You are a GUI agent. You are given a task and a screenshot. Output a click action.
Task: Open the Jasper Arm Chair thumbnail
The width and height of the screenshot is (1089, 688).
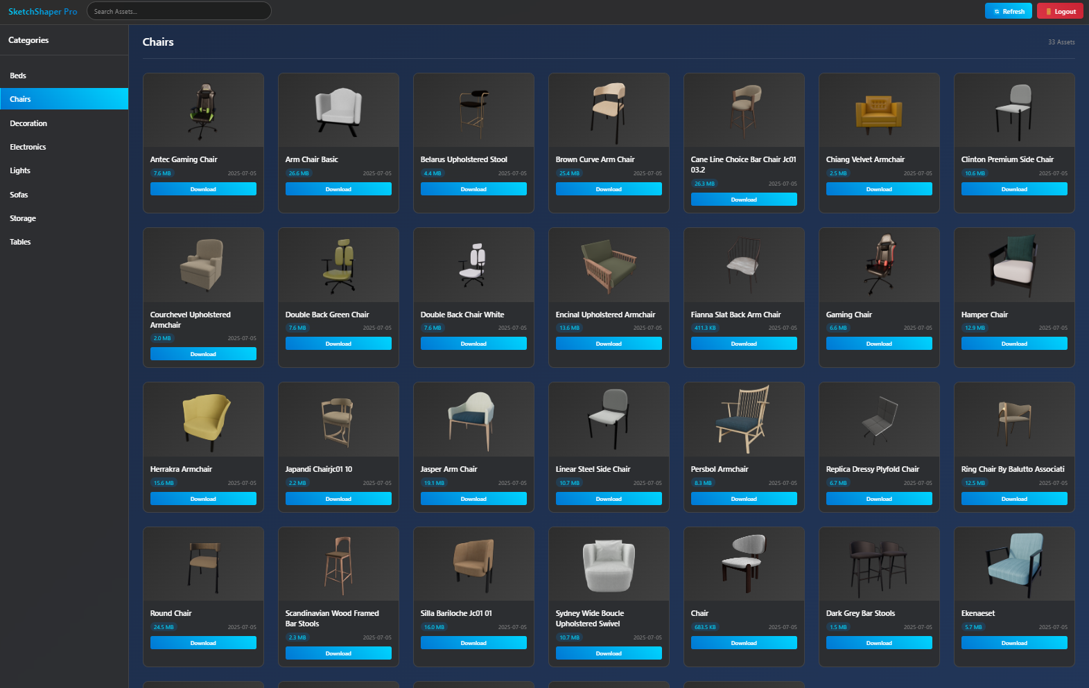tap(473, 420)
